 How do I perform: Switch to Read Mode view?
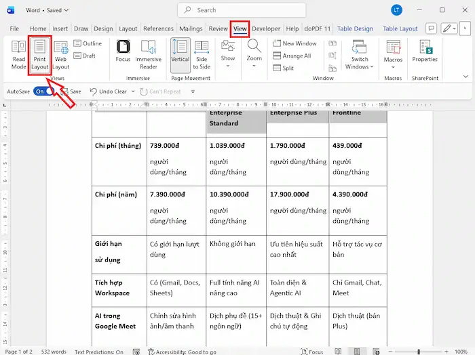tap(18, 54)
